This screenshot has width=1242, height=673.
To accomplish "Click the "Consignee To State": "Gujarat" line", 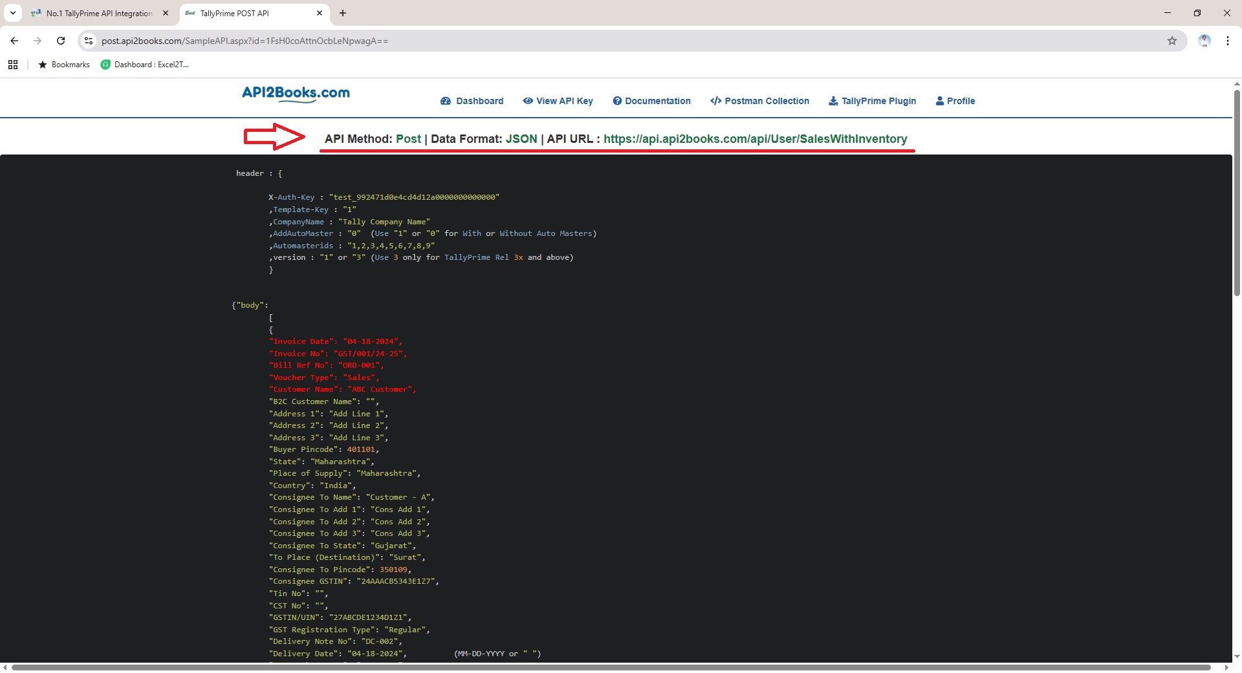I will (342, 546).
